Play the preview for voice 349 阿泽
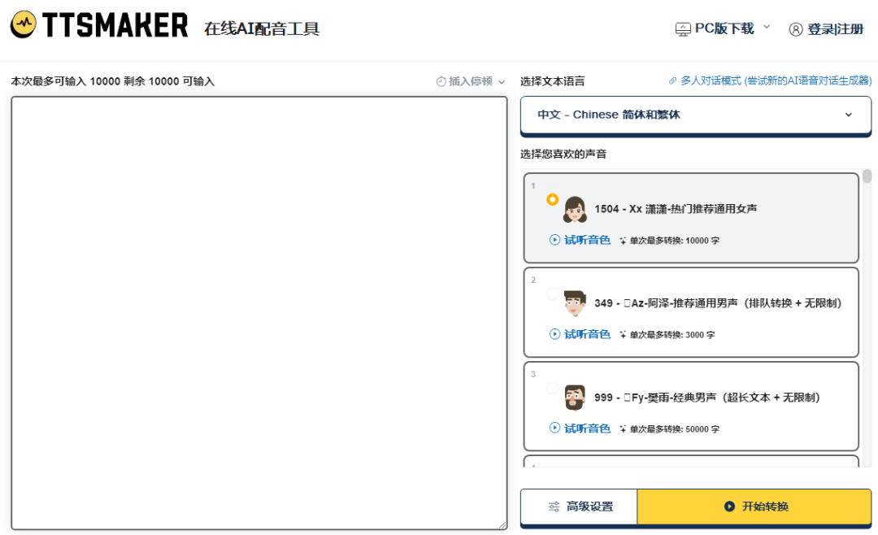 pyautogui.click(x=580, y=334)
